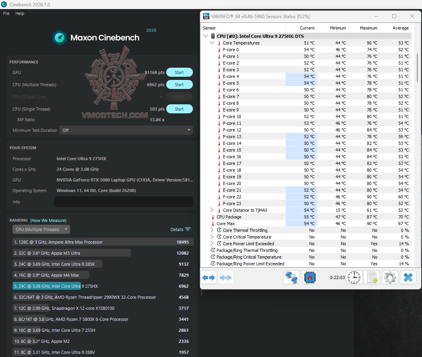
Task: Click thermometer icon beside P-core 0
Action: click(219, 50)
